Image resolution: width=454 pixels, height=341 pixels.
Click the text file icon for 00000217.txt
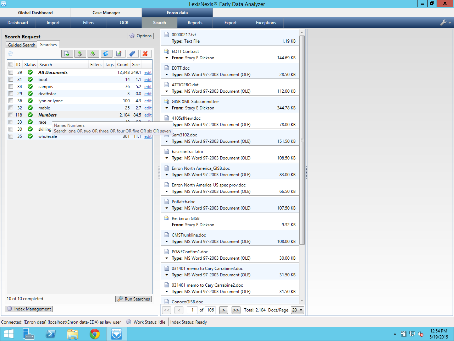click(x=167, y=34)
